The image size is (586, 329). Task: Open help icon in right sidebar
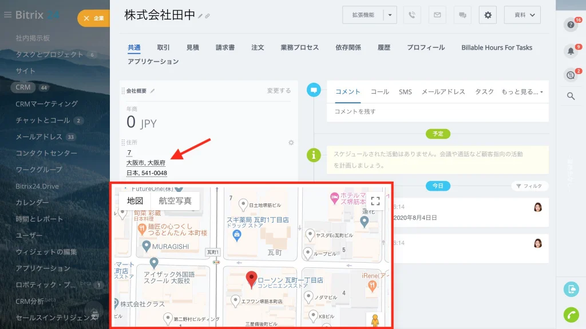click(x=571, y=25)
